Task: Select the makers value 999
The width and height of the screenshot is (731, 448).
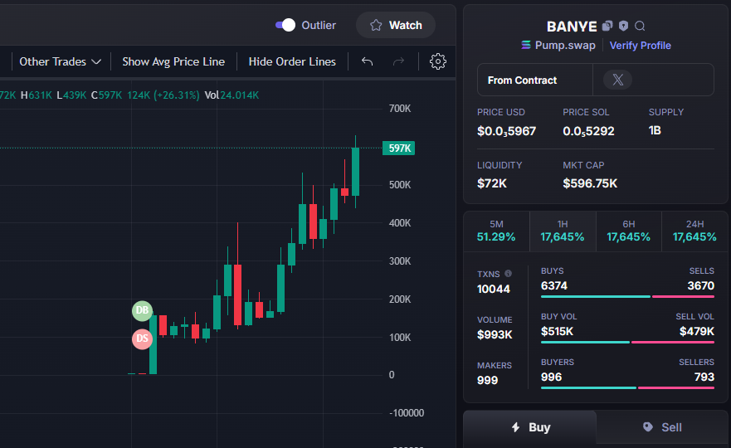Action: [x=487, y=381]
